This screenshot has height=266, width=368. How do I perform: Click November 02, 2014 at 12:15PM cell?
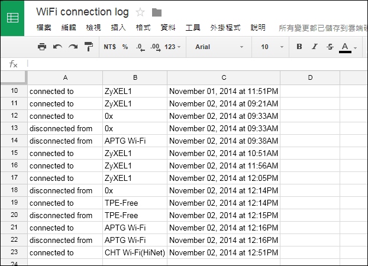coord(224,215)
